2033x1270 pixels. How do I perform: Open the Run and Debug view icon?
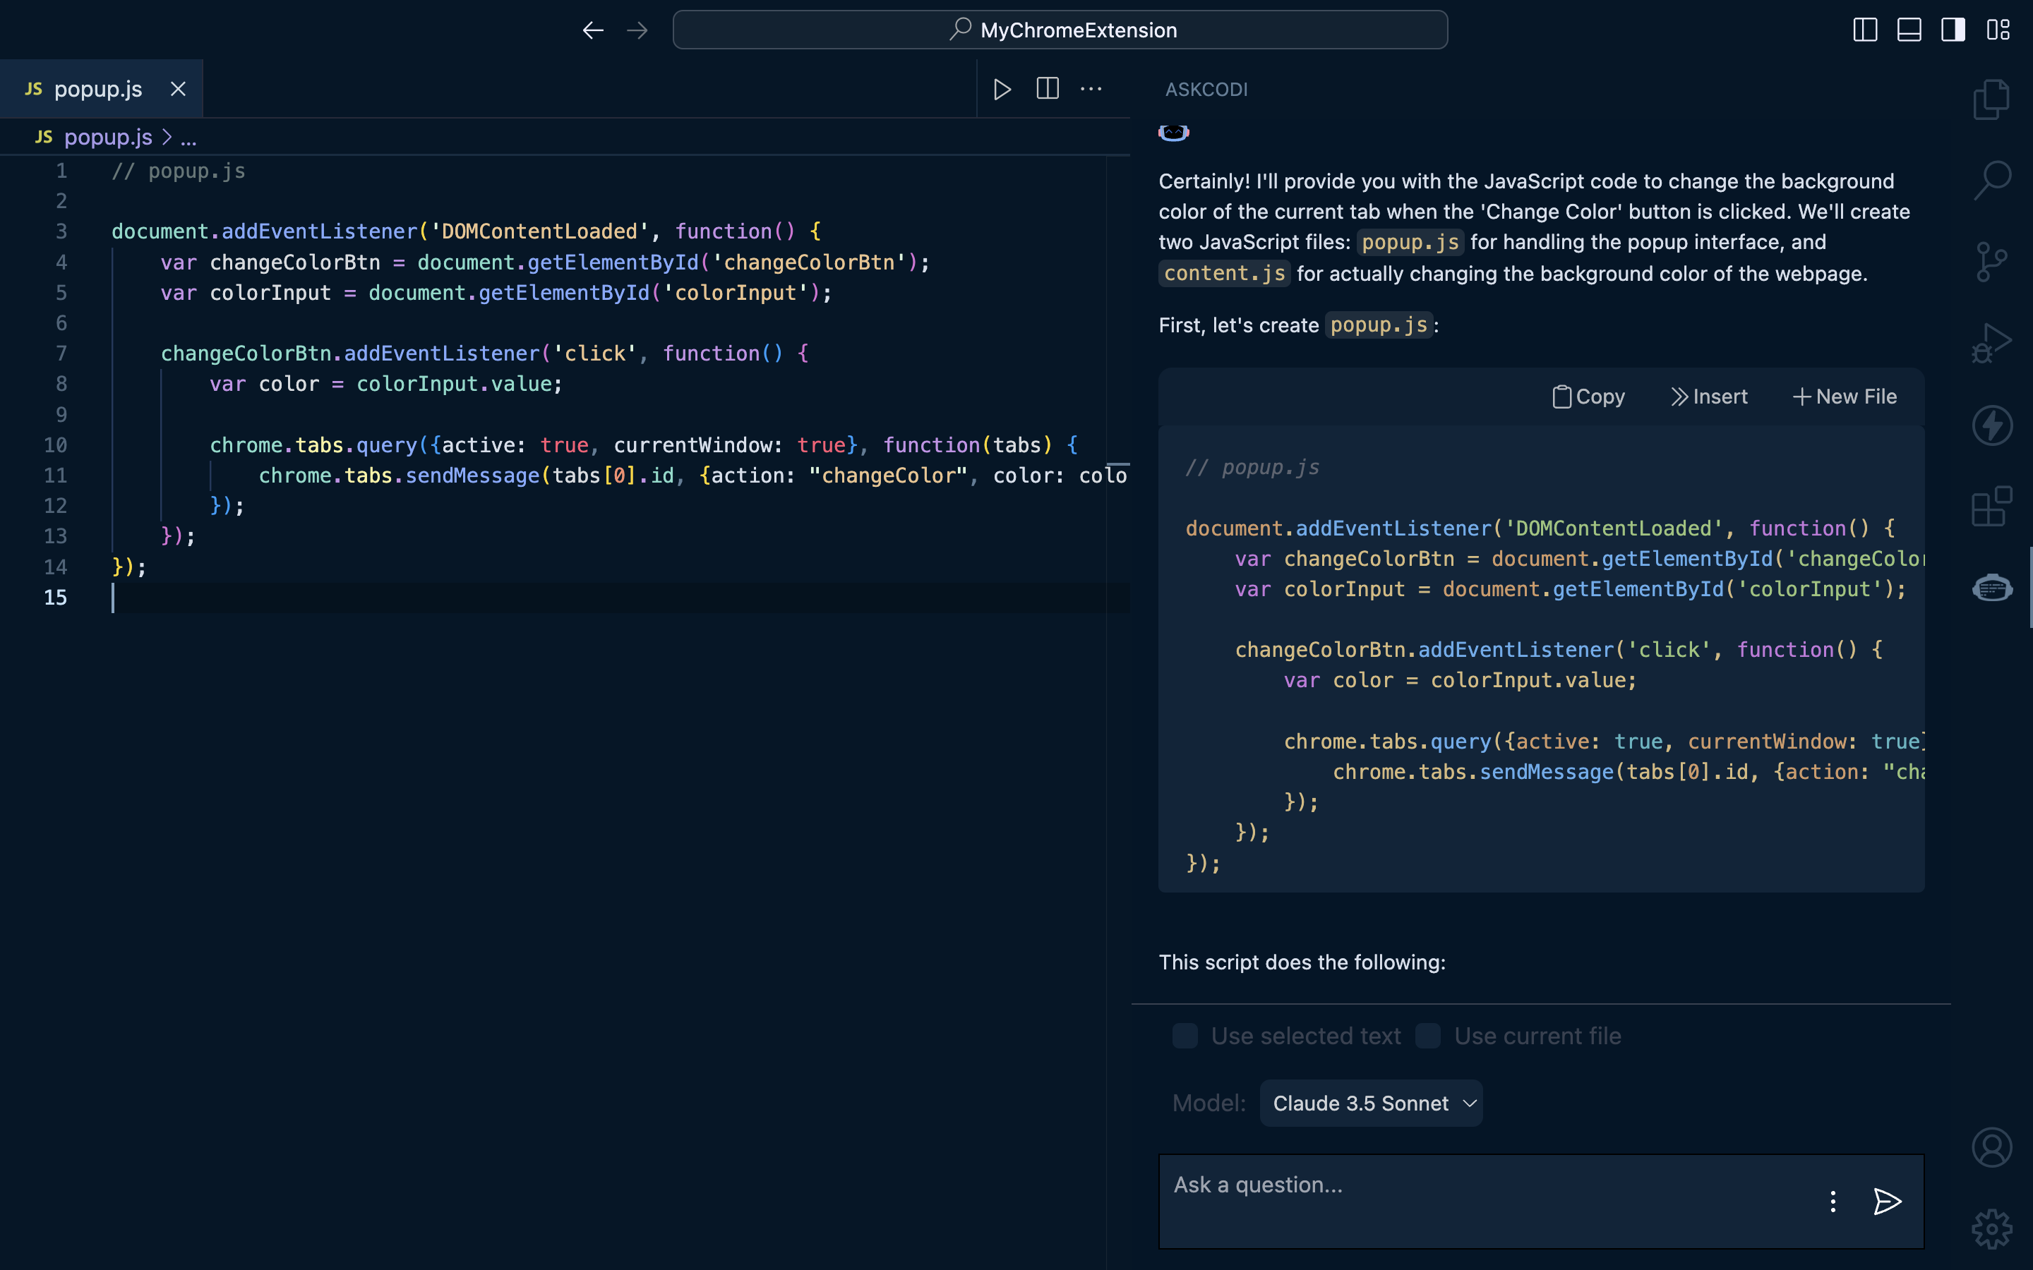1992,344
